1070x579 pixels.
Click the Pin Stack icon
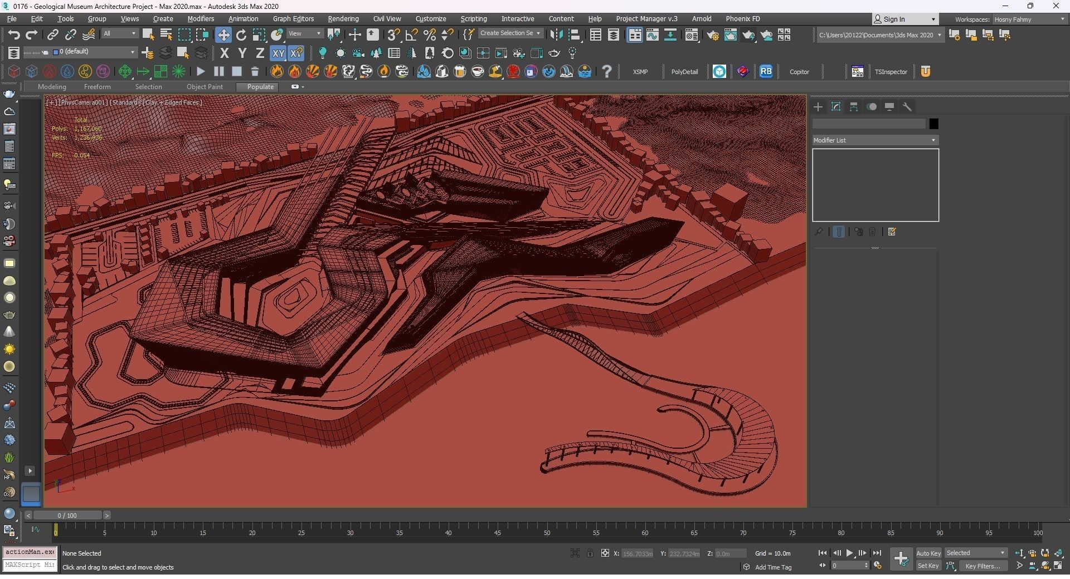pyautogui.click(x=819, y=232)
